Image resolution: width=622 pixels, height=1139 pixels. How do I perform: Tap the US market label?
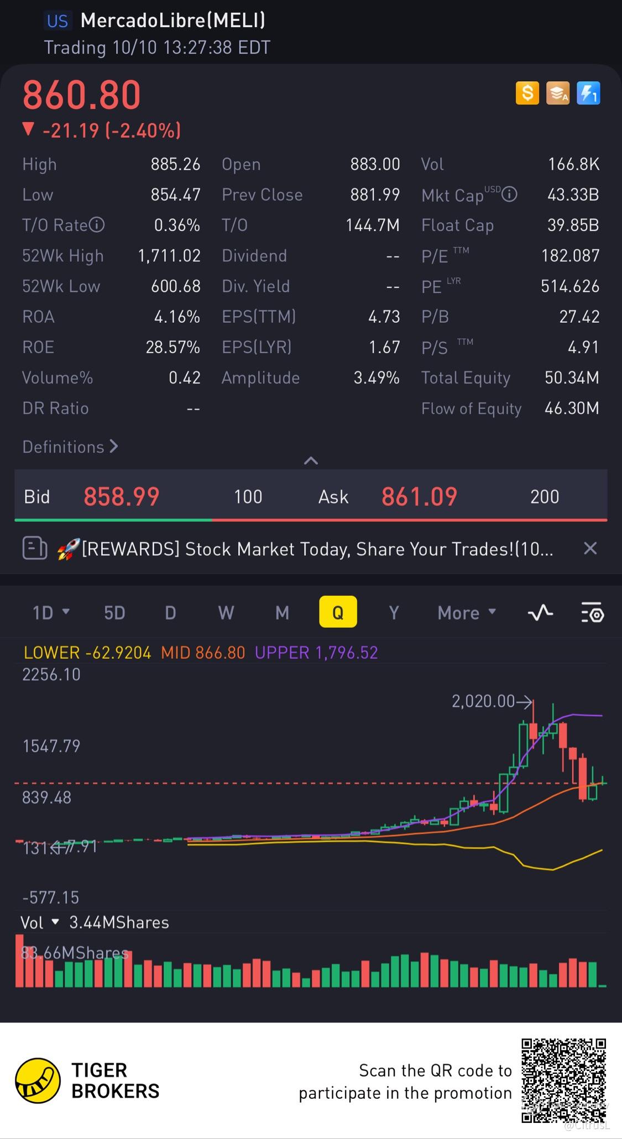click(58, 21)
